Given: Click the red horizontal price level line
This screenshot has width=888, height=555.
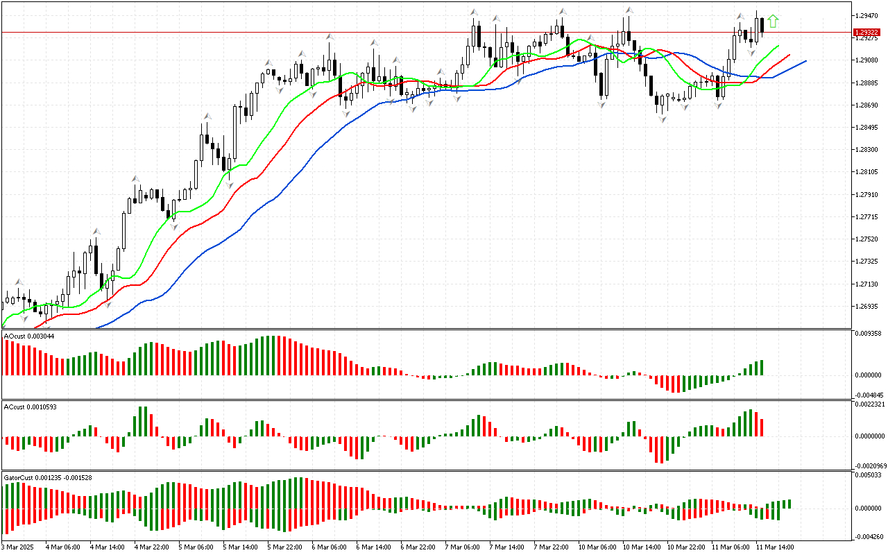Looking at the screenshot, I should [426, 32].
